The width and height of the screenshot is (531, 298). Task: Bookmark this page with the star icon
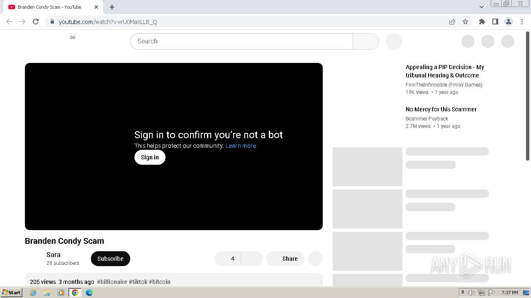465,22
